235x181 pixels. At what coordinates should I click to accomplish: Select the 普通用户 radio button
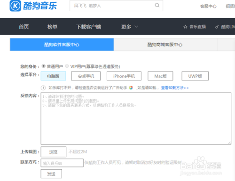click(44, 66)
